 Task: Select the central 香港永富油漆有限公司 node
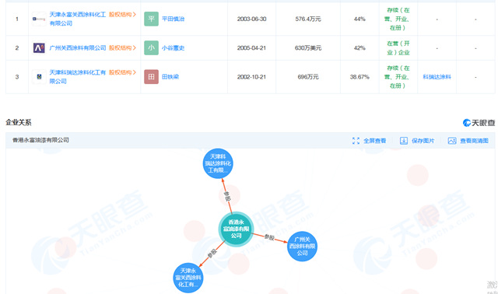[236, 229]
